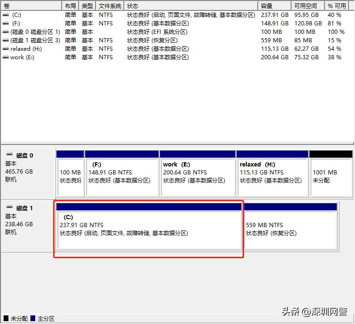355x324 pixels.
Task: Click the drive icon beside work (E:) row
Action: click(x=6, y=57)
